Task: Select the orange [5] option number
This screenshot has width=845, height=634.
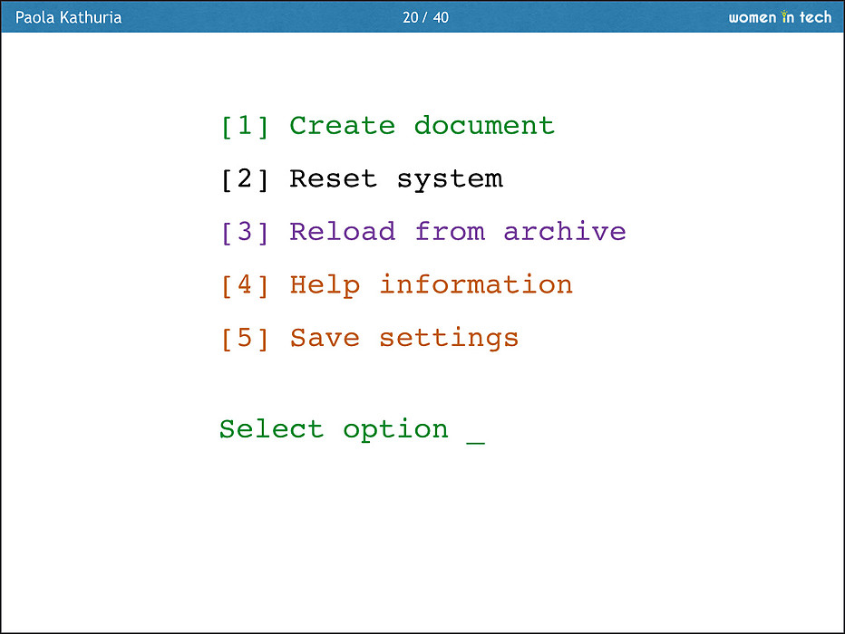Action: [245, 339]
